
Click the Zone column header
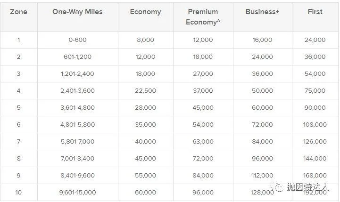[x=18, y=12]
